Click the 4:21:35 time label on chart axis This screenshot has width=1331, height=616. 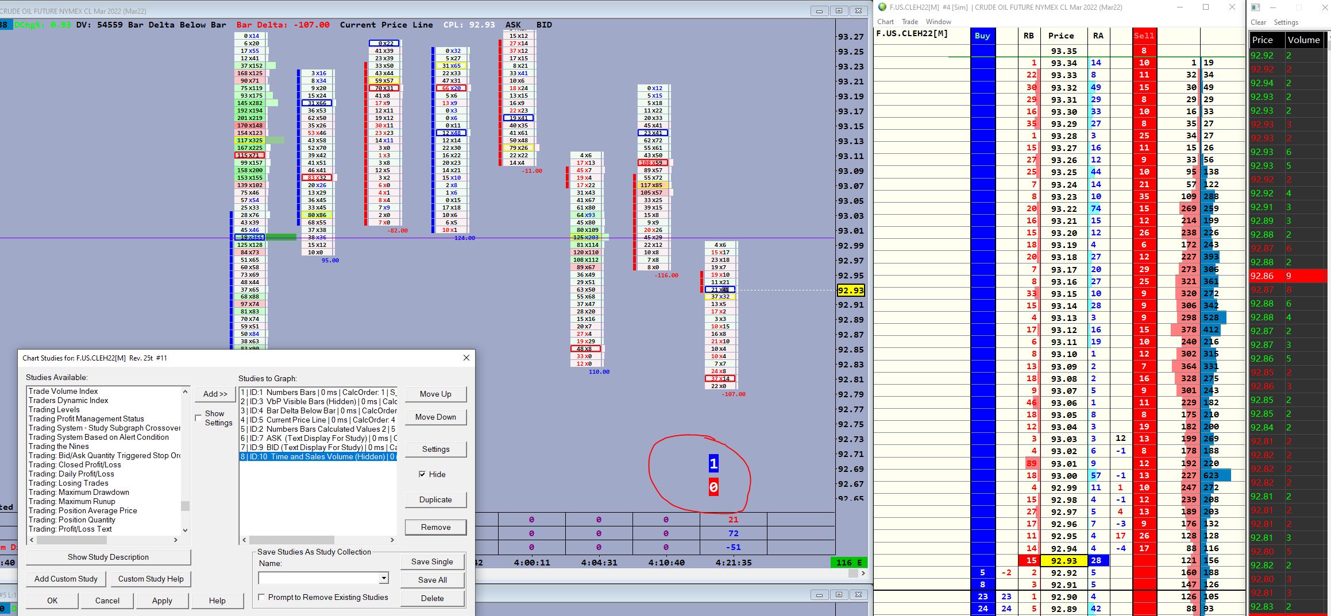[x=733, y=563]
